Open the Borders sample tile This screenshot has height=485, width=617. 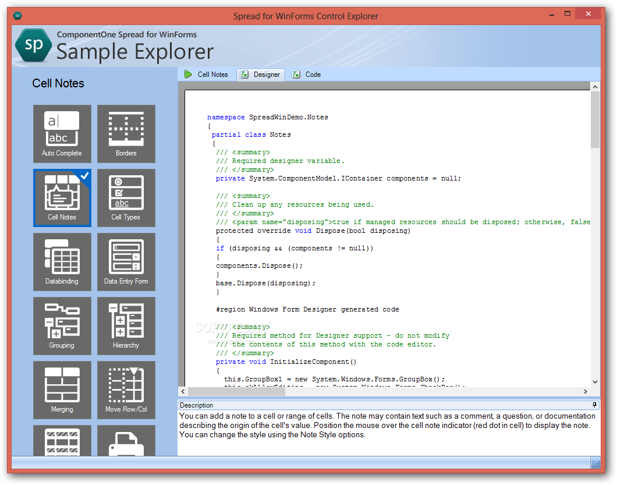click(x=126, y=134)
